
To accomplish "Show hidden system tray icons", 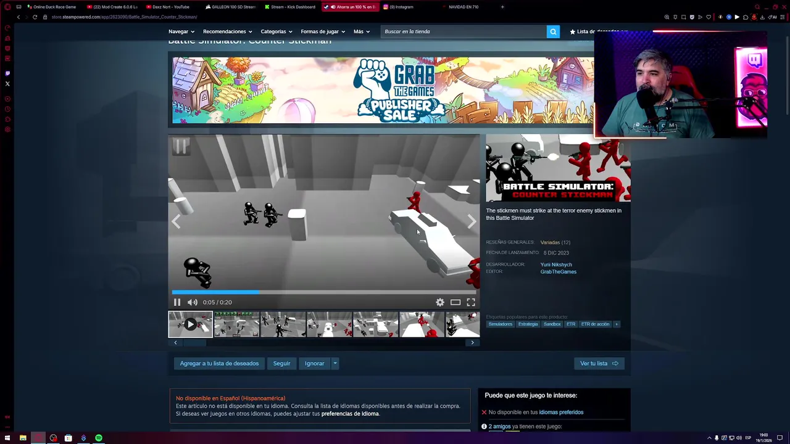I will tap(709, 438).
